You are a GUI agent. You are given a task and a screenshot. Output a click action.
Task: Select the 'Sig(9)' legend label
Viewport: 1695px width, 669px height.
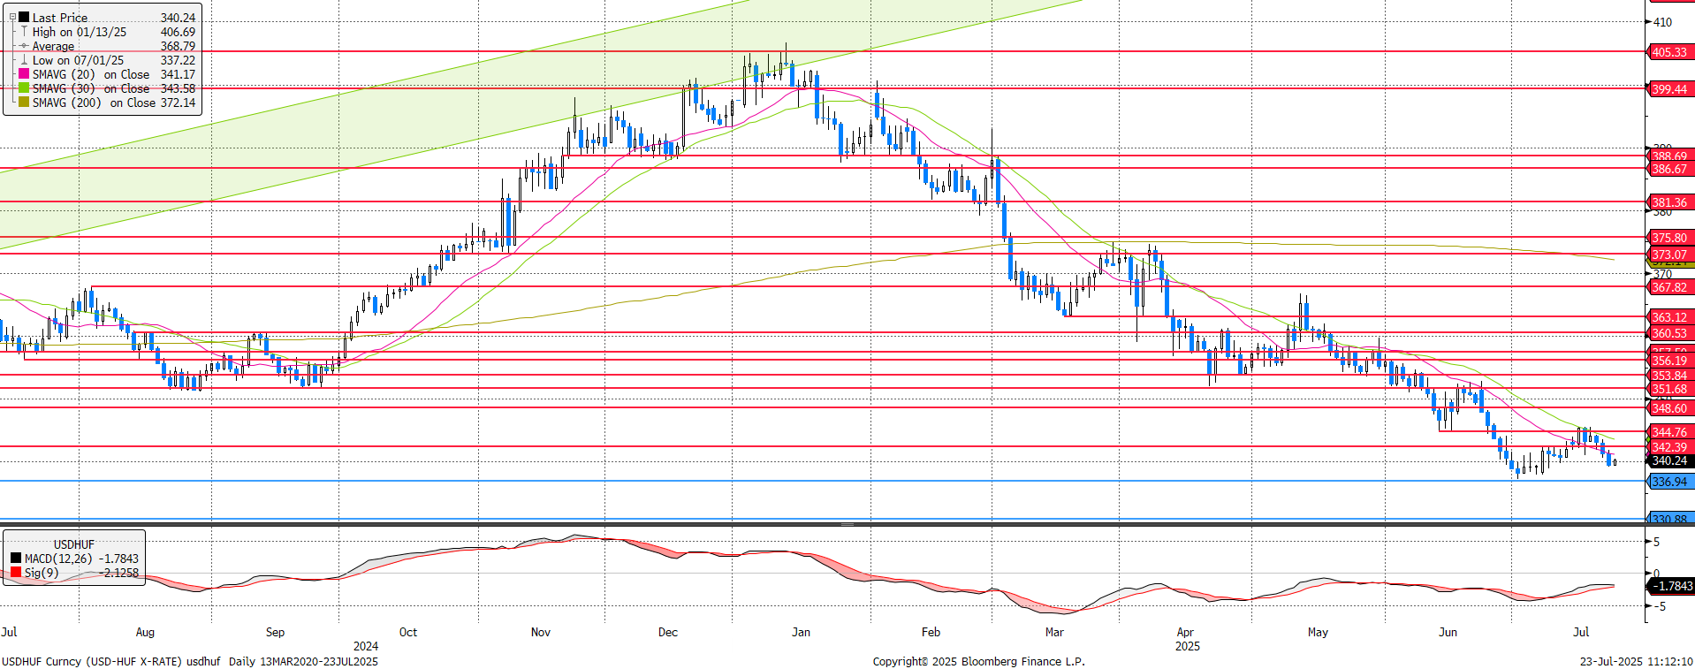42,573
